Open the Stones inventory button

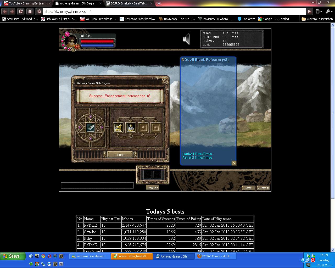click(153, 188)
